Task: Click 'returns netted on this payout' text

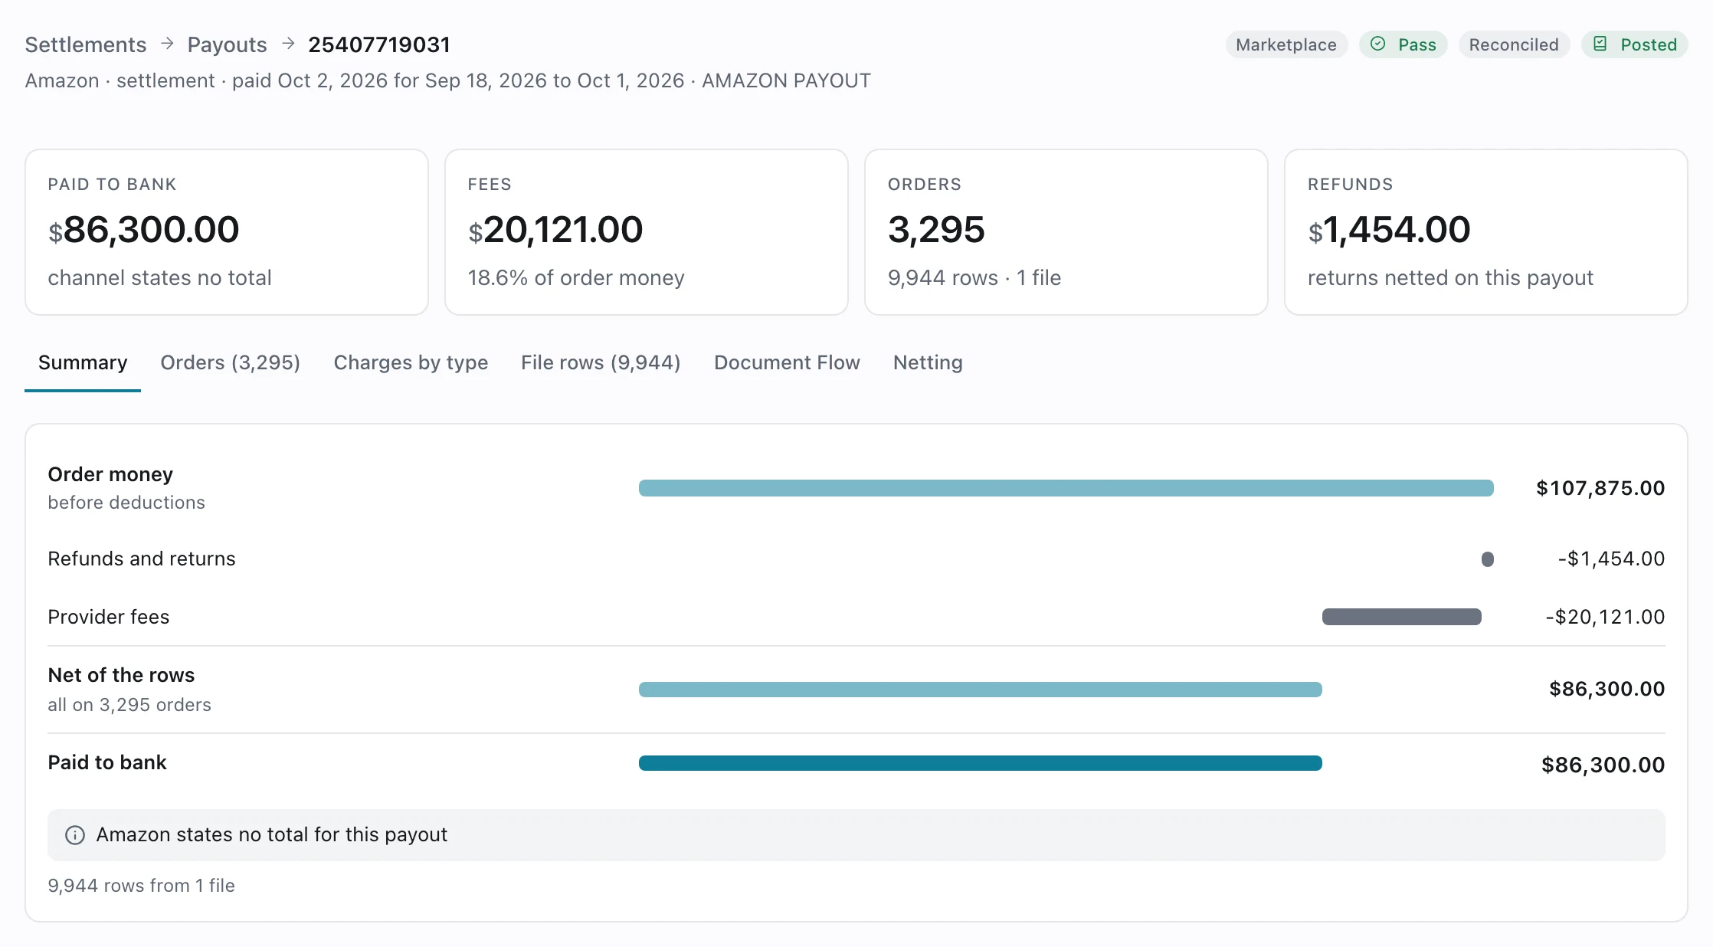Action: 1450,277
